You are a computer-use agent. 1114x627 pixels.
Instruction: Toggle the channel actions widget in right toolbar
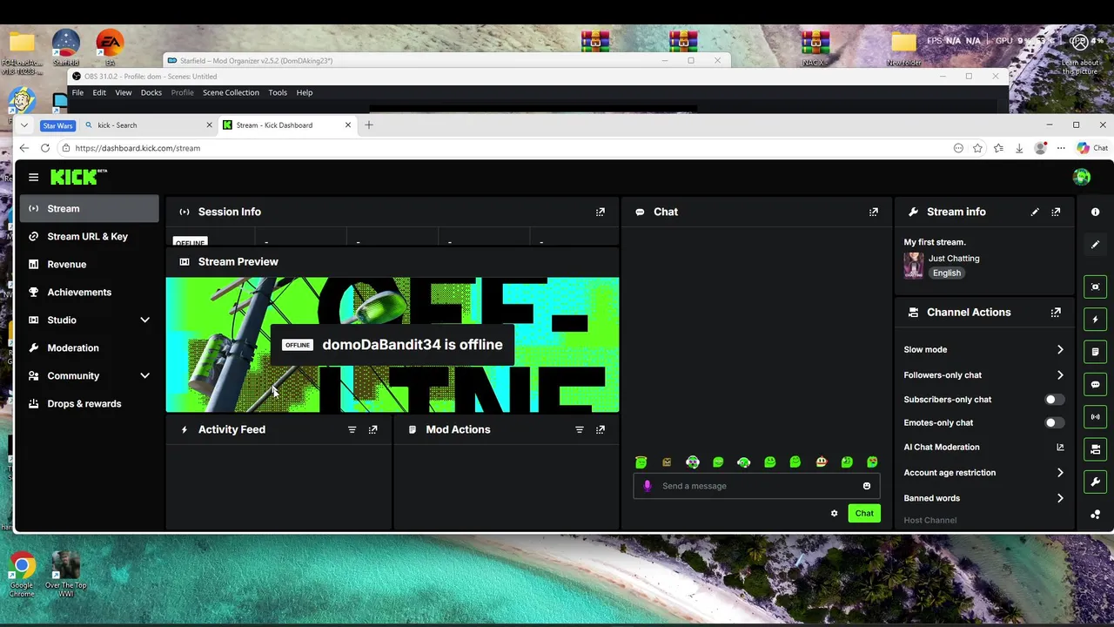1095,449
